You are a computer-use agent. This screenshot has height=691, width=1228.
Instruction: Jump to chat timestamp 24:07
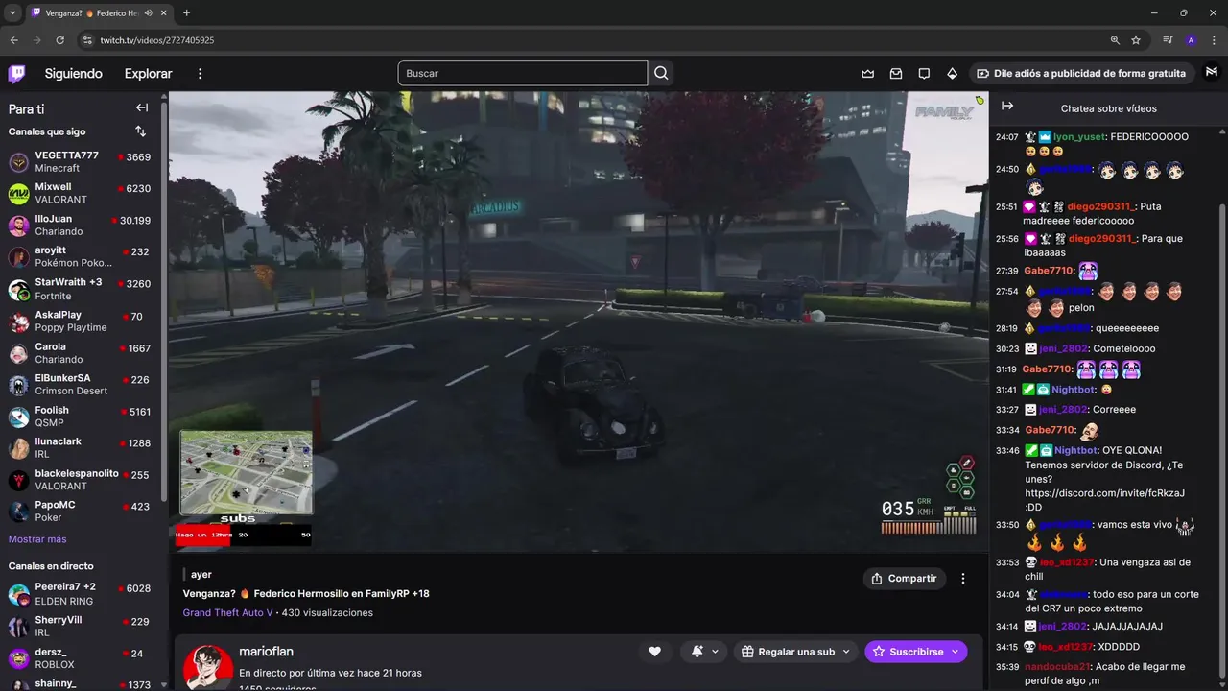[1007, 137]
